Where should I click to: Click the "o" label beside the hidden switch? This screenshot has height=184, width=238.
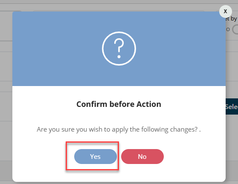228,29
